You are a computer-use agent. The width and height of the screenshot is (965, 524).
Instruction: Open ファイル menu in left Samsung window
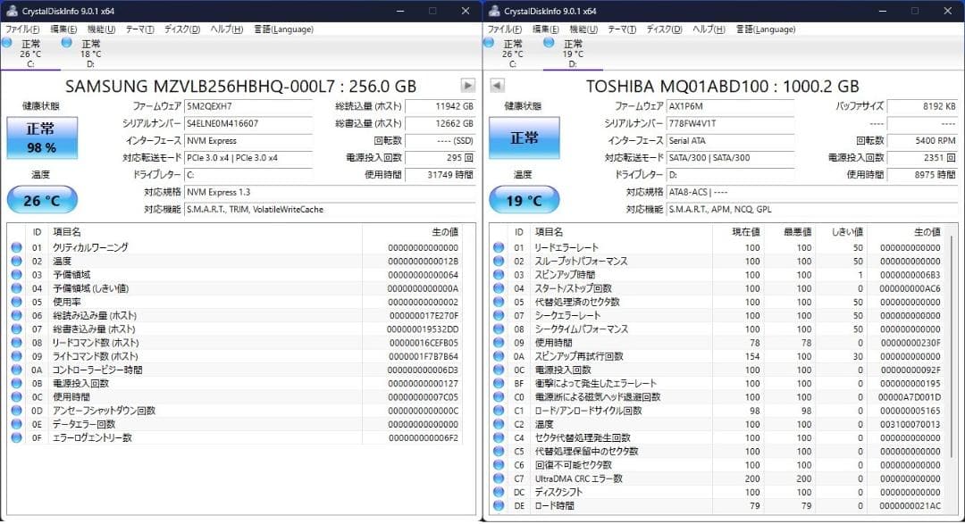[x=22, y=29]
